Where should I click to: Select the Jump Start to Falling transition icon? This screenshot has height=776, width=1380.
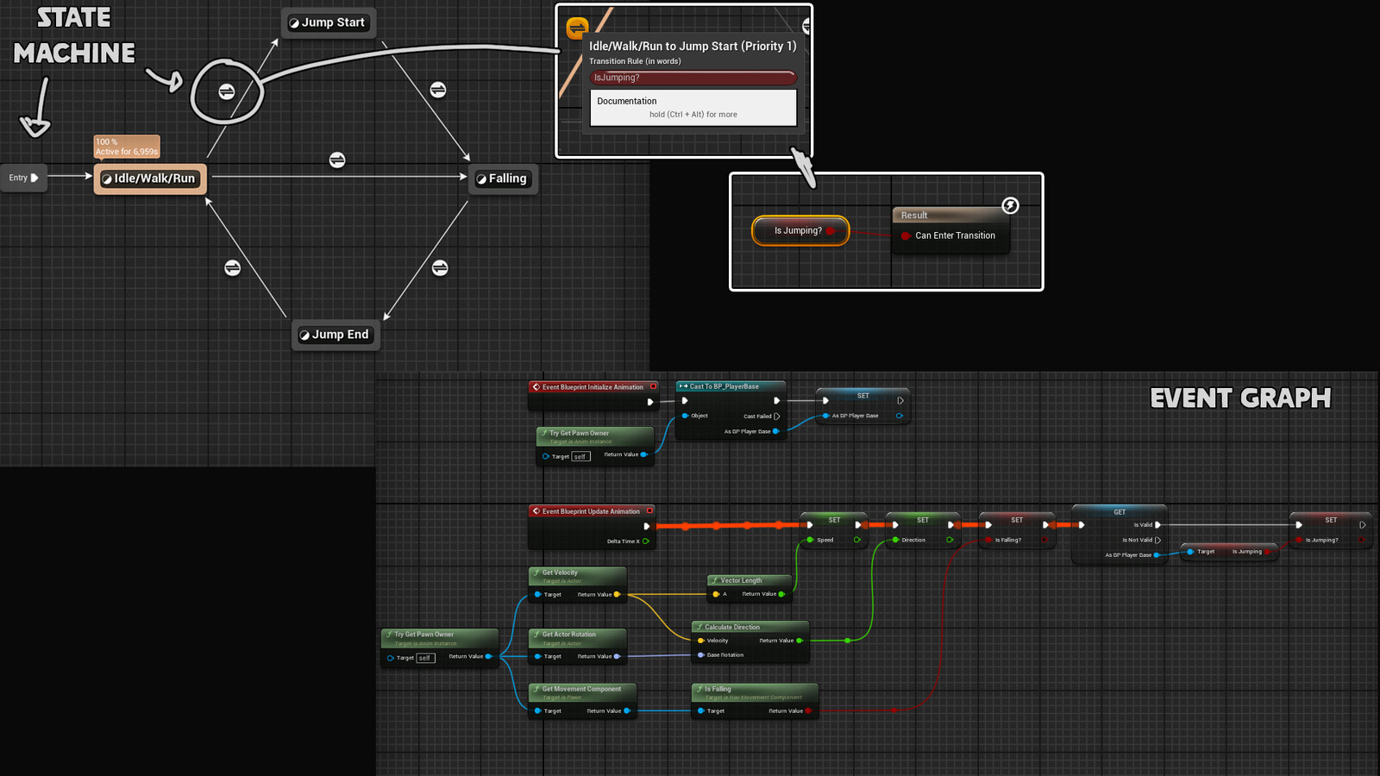pos(438,90)
